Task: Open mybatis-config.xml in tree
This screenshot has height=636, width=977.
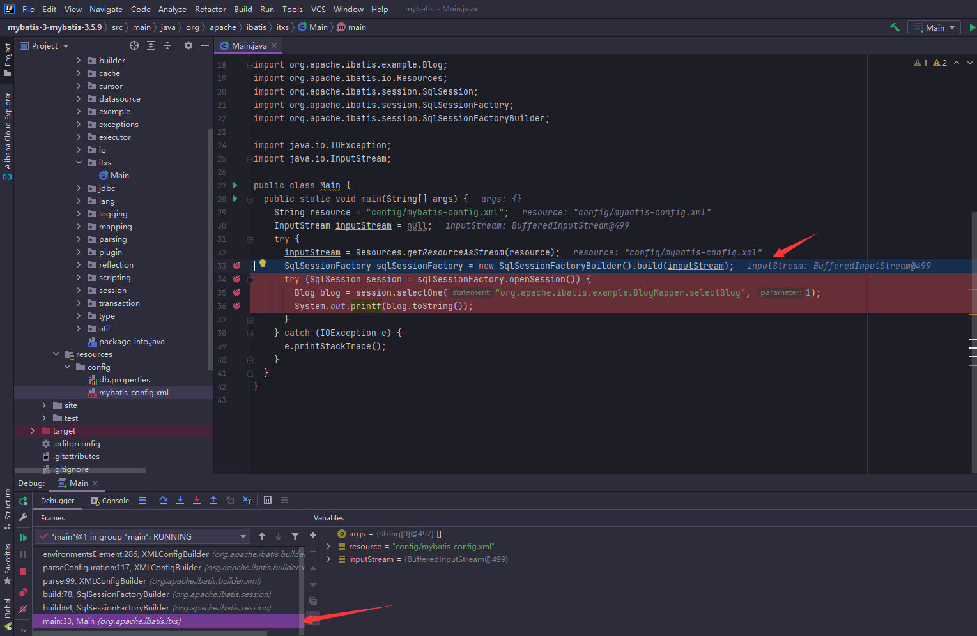Action: click(134, 392)
